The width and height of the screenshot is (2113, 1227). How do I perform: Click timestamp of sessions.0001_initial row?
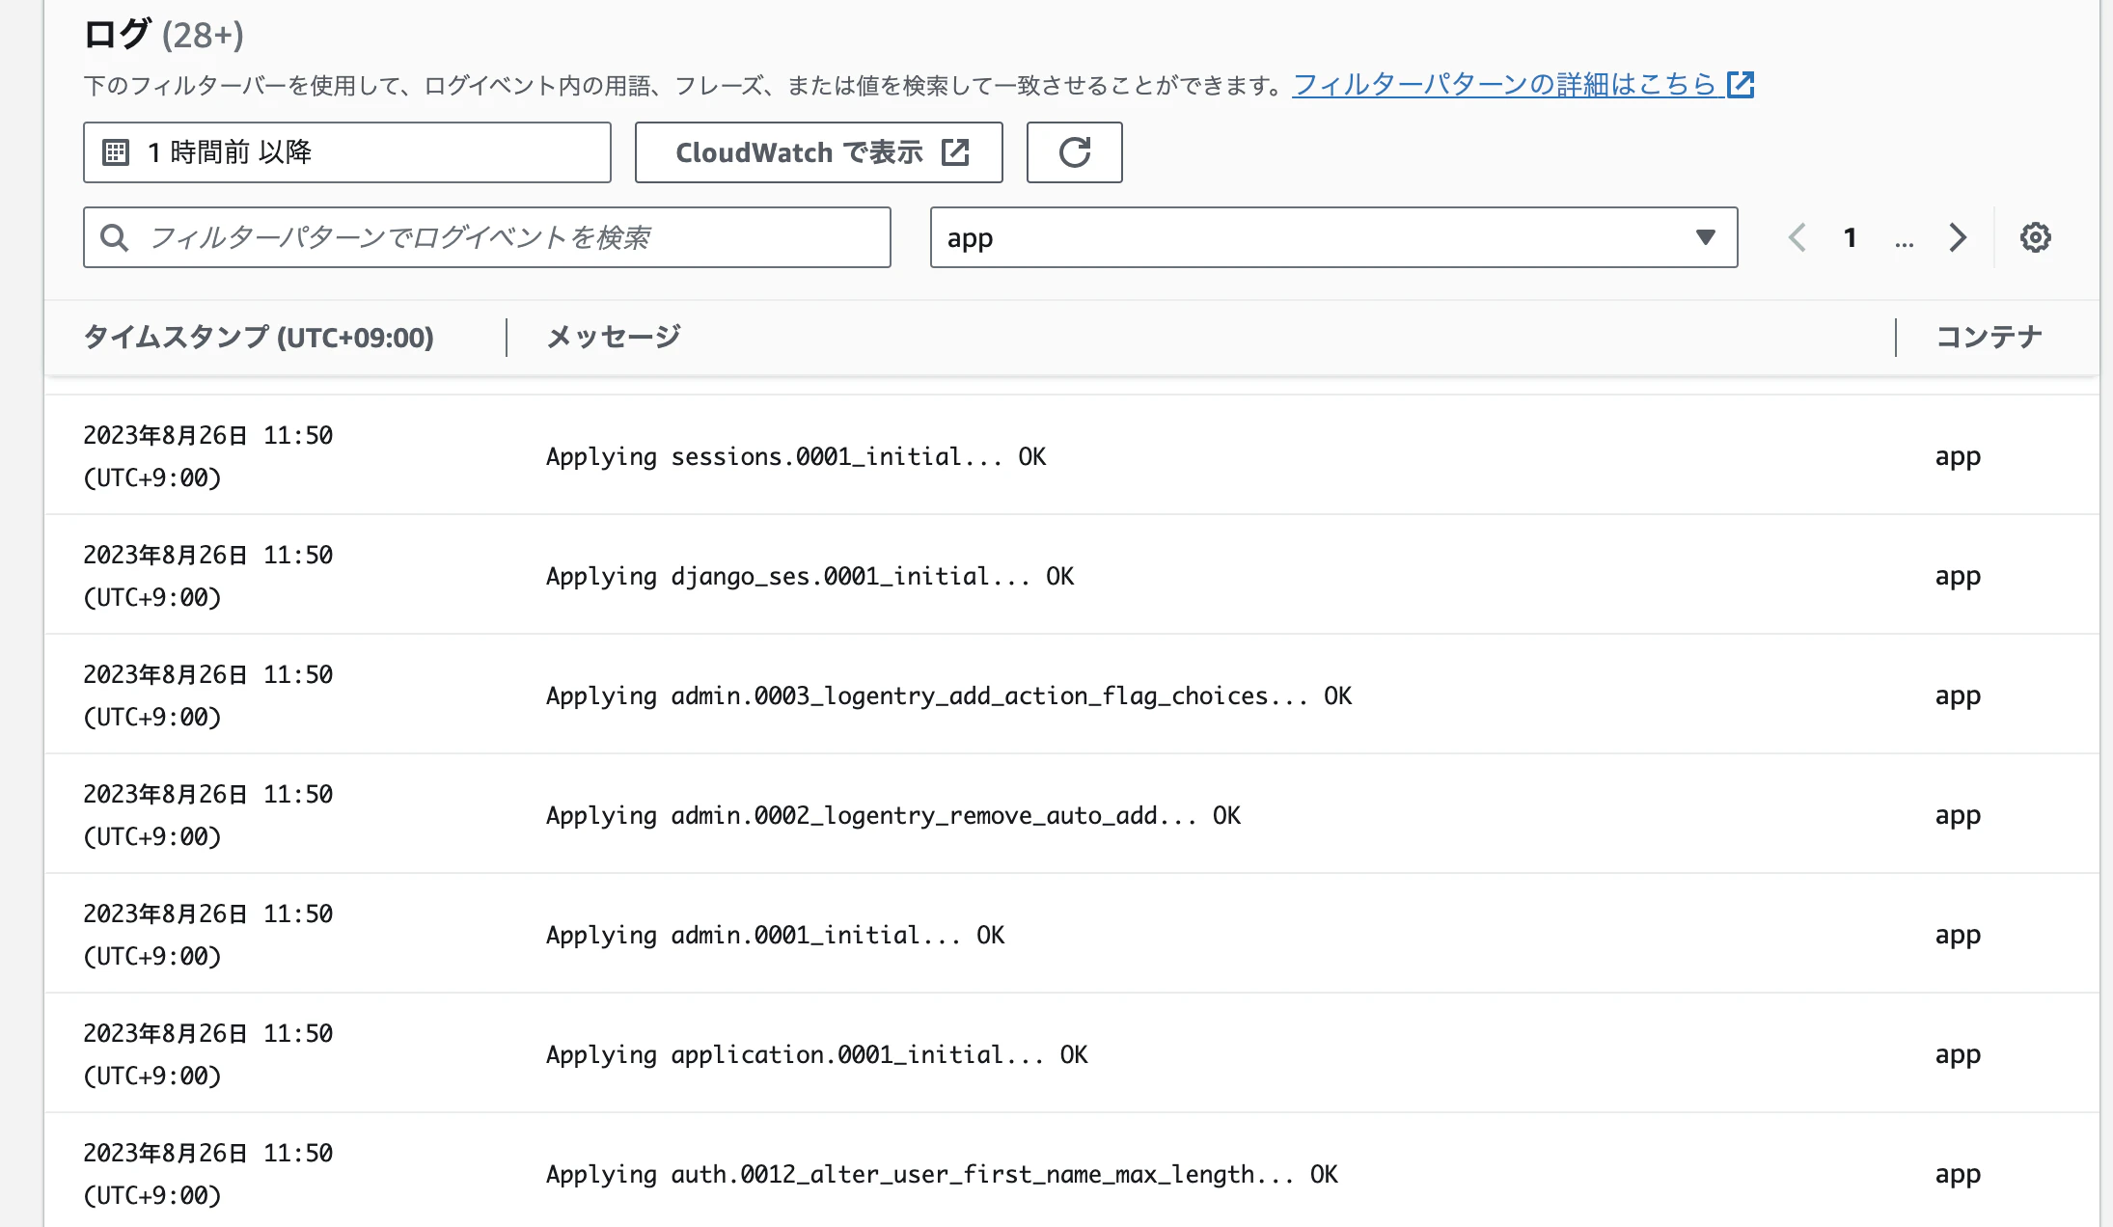[207, 456]
